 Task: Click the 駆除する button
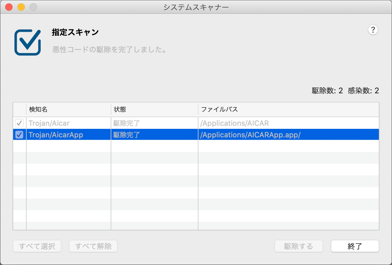pyautogui.click(x=299, y=246)
